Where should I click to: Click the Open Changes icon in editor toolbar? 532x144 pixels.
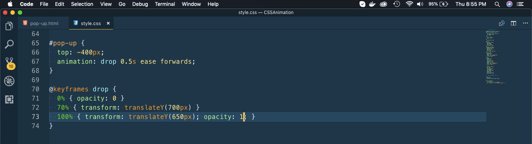point(502,23)
